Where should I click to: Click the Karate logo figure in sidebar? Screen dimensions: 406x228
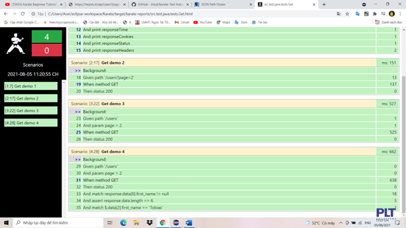(x=16, y=43)
